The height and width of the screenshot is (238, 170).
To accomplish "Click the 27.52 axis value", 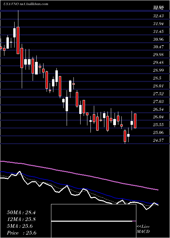I will pos(158,94).
